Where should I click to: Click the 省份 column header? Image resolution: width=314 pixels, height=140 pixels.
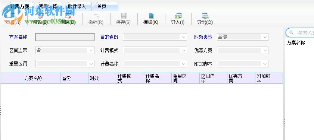(74, 78)
